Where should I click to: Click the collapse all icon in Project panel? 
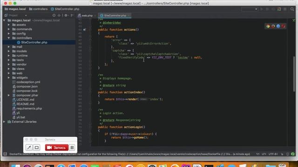[59, 15]
